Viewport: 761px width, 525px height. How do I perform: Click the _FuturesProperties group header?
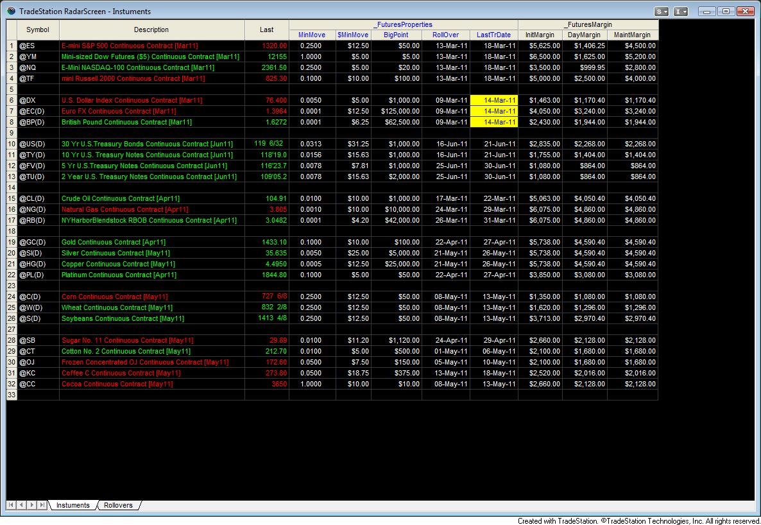tap(404, 25)
